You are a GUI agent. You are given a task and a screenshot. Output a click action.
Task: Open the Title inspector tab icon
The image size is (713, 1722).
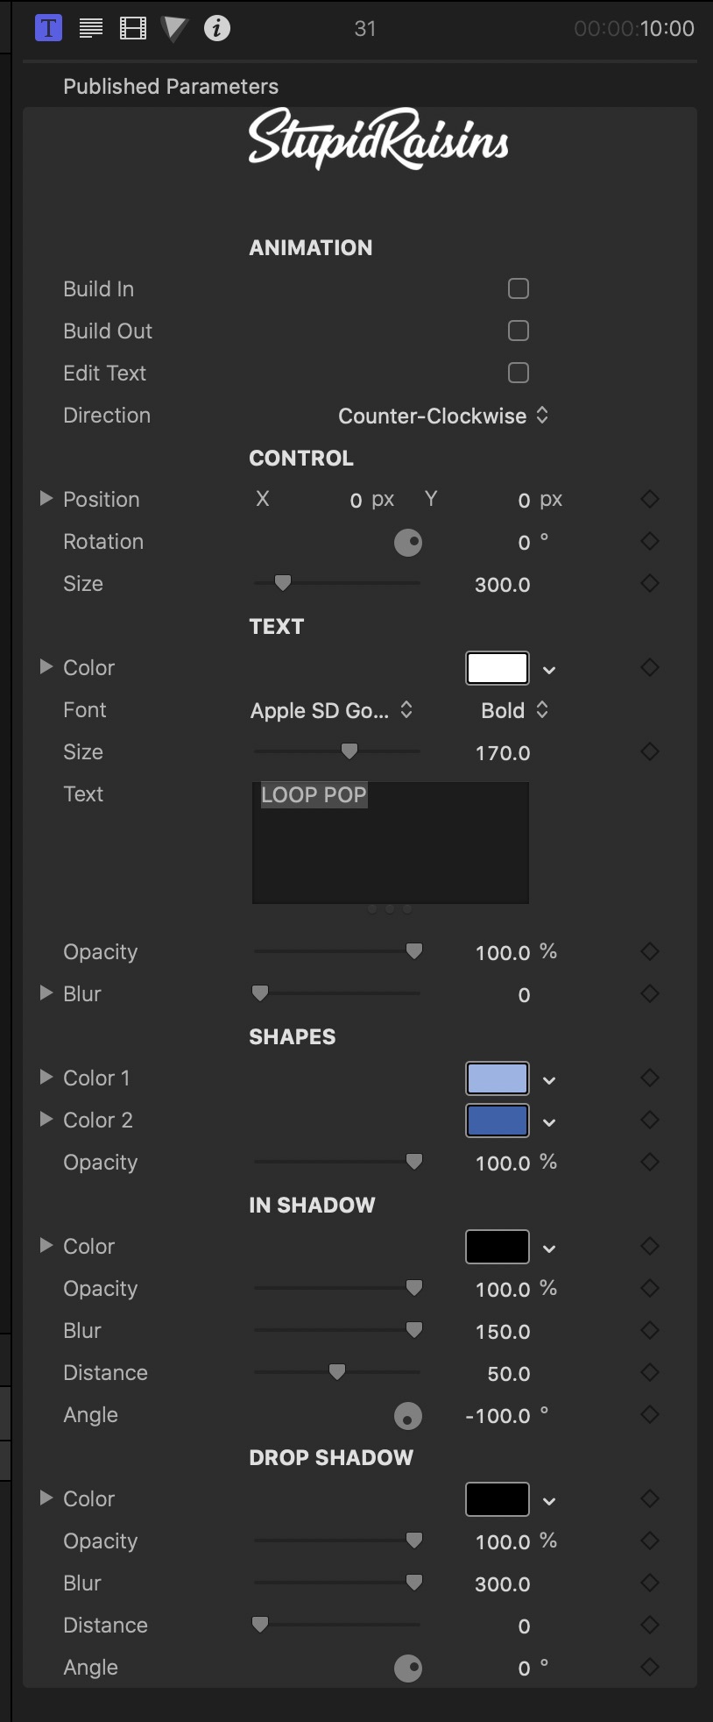pos(49,28)
